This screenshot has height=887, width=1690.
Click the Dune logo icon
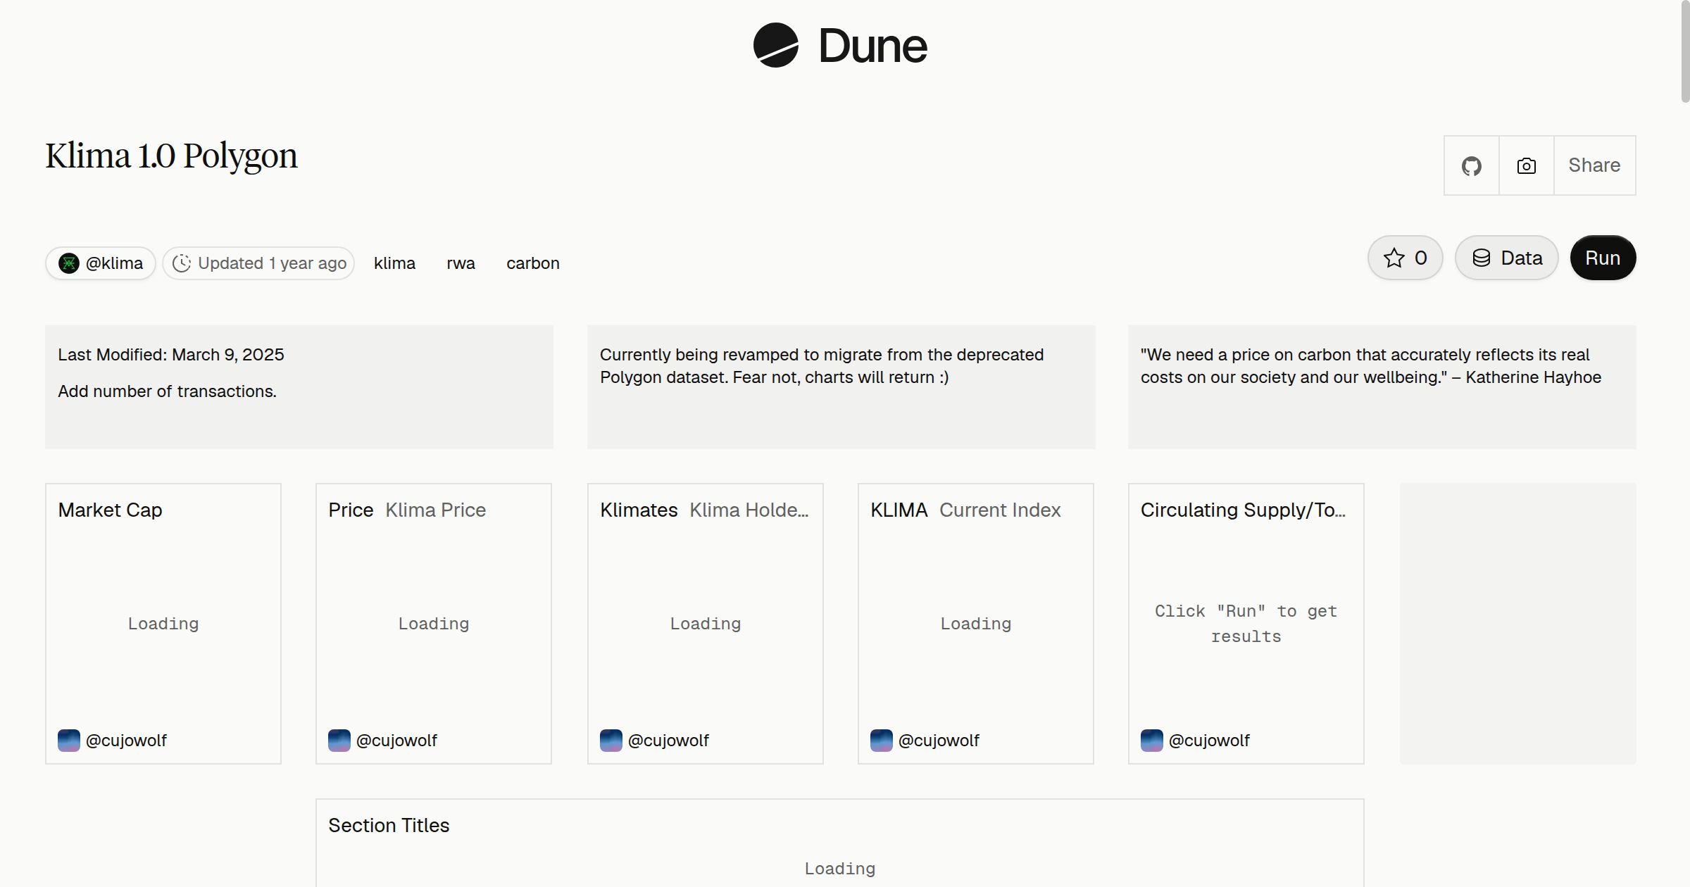tap(776, 45)
